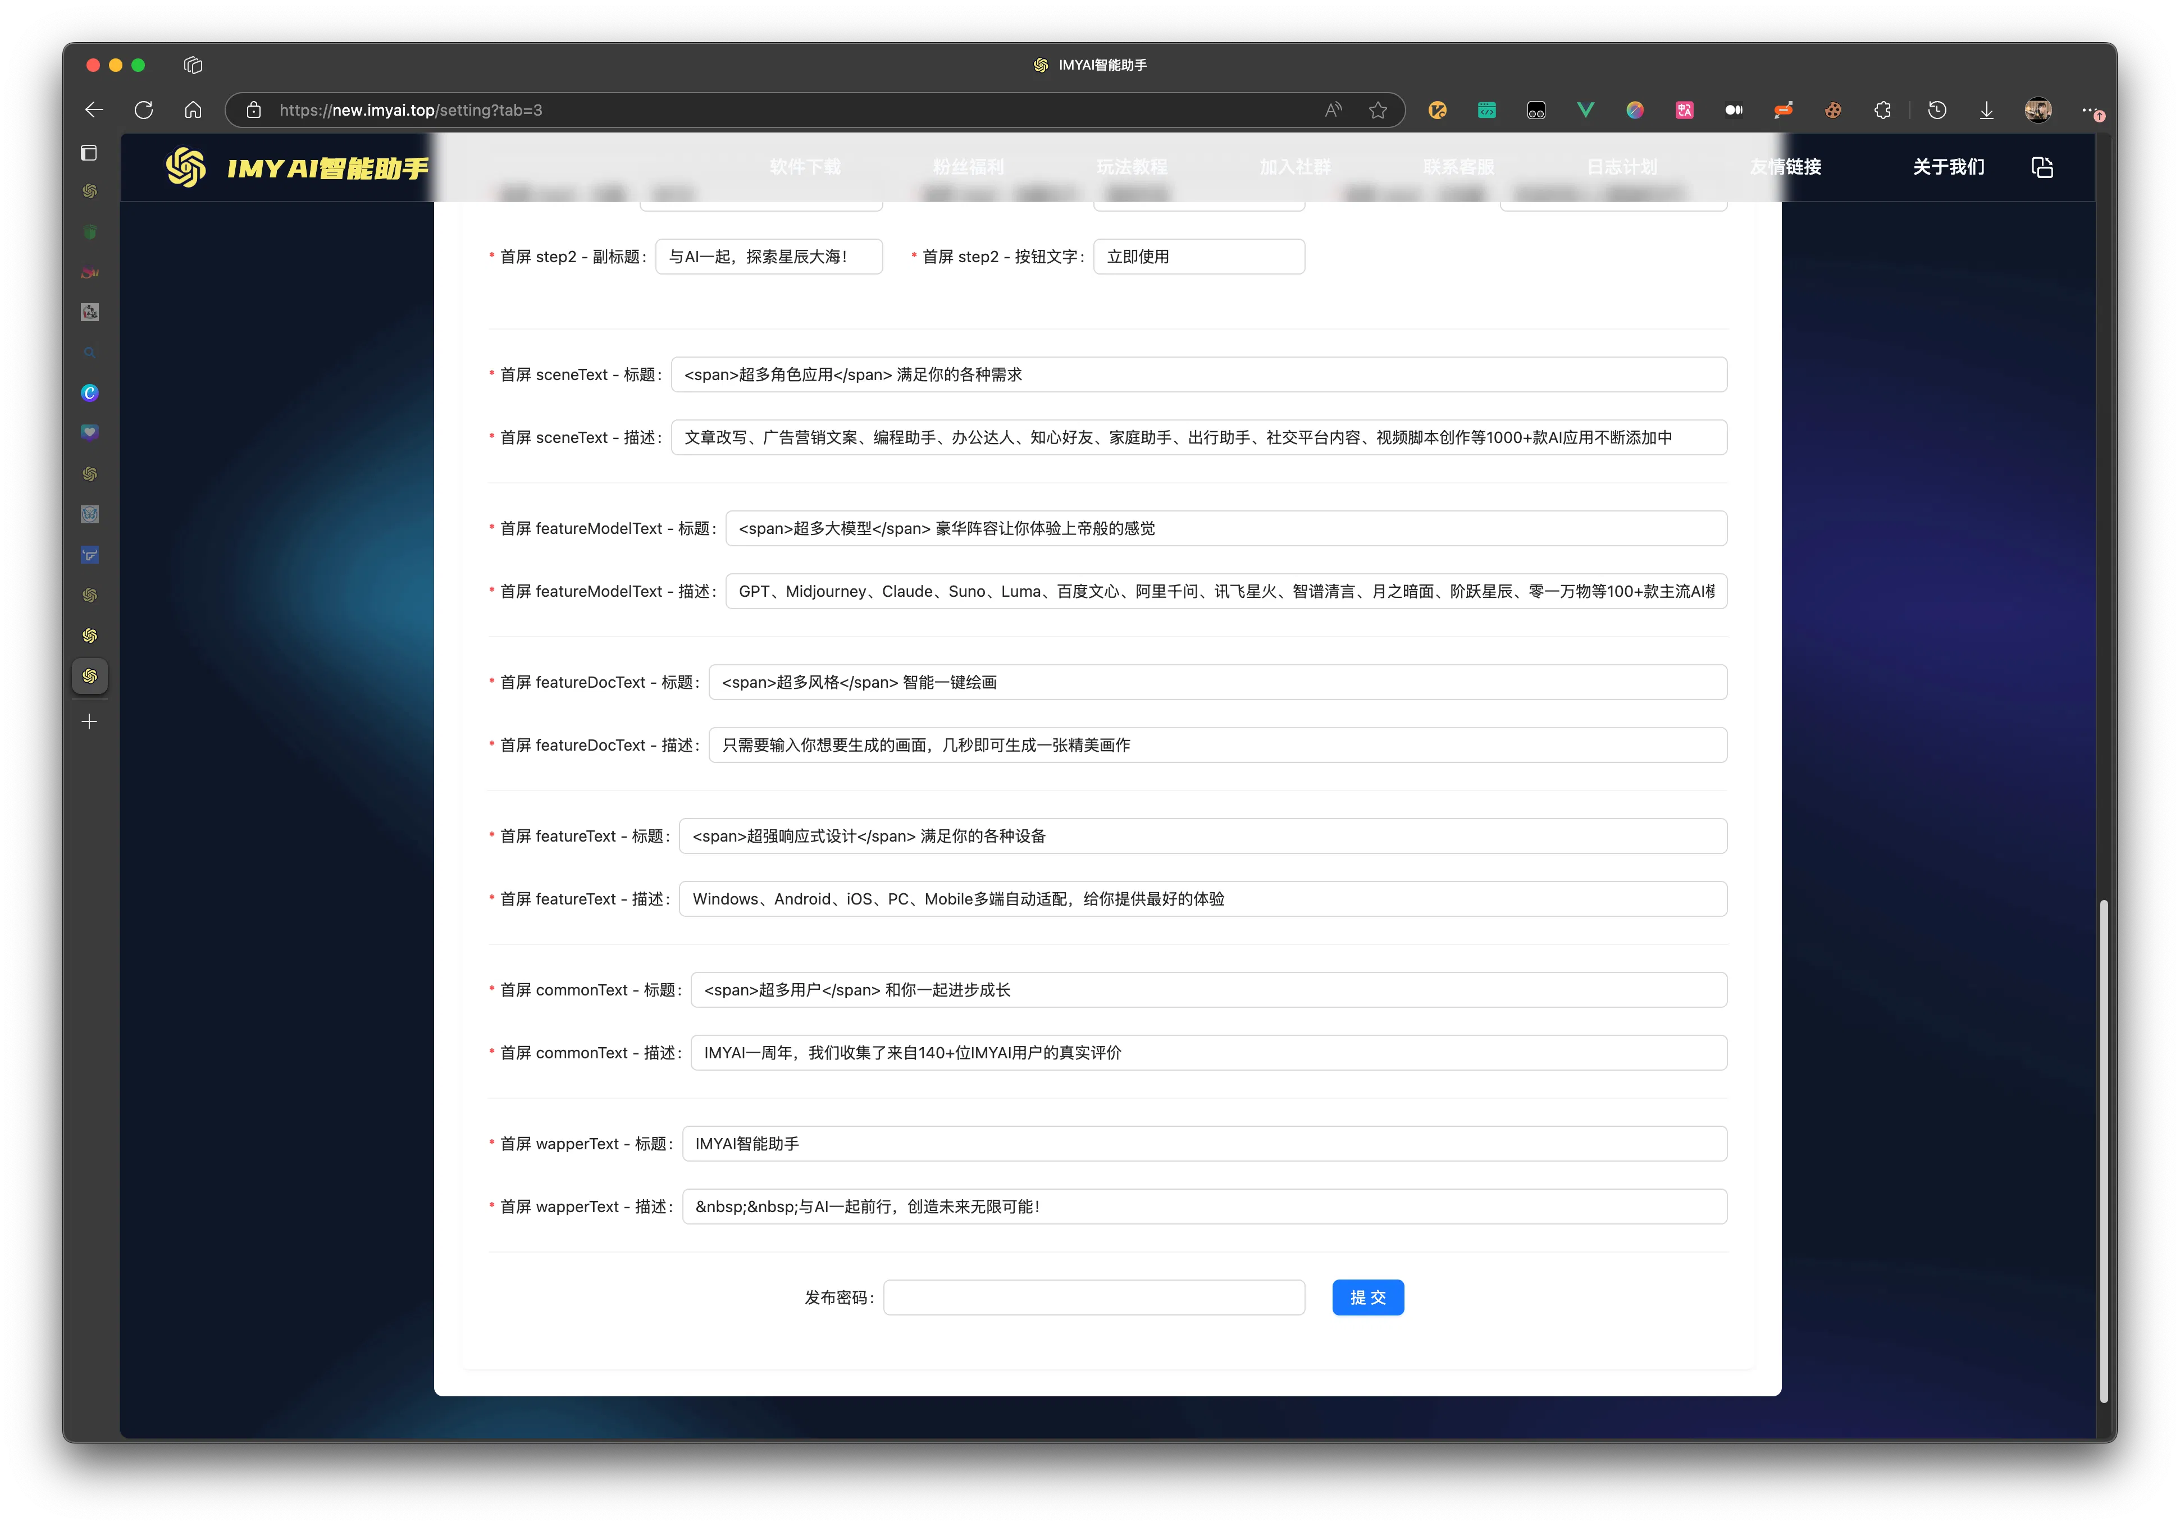Open the orange VC extension icon
Screen dimensions: 2180x1526
pyautogui.click(x=1438, y=110)
